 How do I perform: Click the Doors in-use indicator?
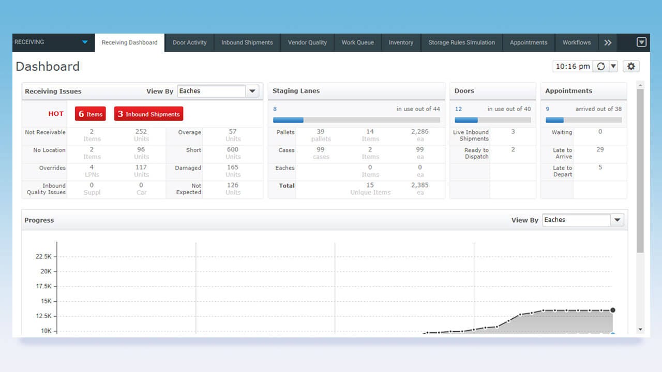point(493,120)
